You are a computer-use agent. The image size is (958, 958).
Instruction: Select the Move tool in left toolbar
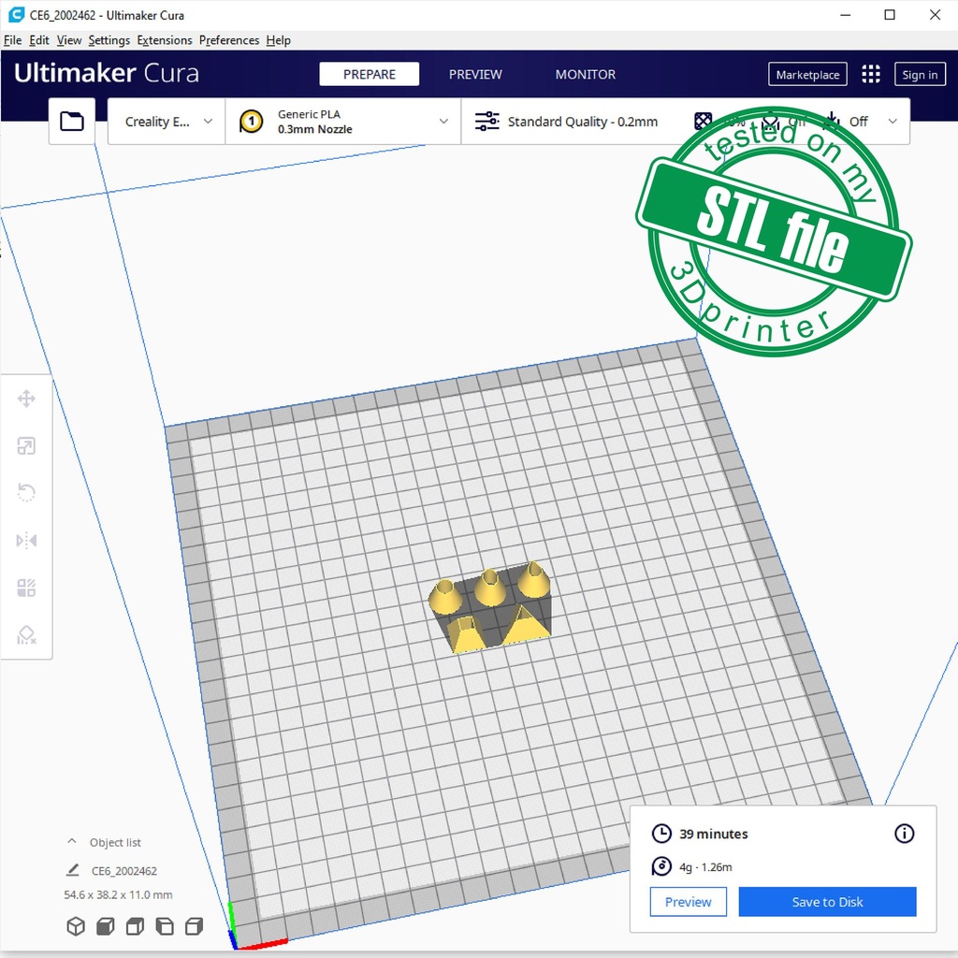point(26,399)
